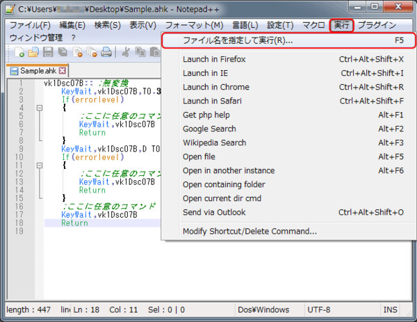Select Launch in Chrome
This screenshot has width=417, height=322.
pos(289,87)
